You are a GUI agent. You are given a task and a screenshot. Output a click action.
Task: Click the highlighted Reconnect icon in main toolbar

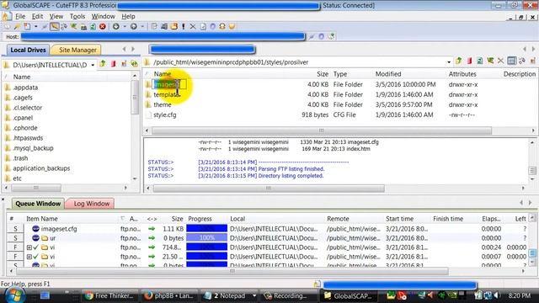tap(54, 26)
